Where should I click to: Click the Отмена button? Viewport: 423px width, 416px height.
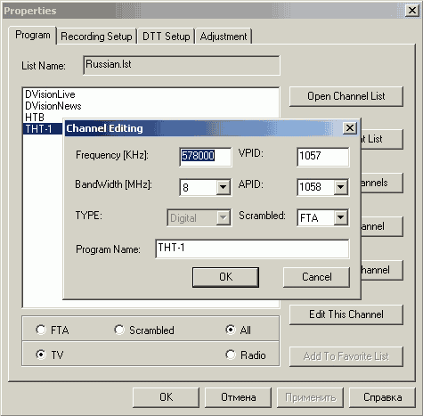(x=238, y=397)
